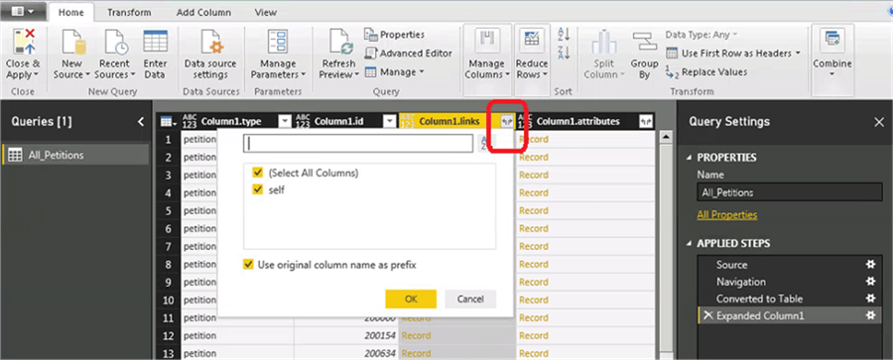This screenshot has height=360, width=893.
Task: Sort descending with the Z-A icon
Action: coord(564,53)
